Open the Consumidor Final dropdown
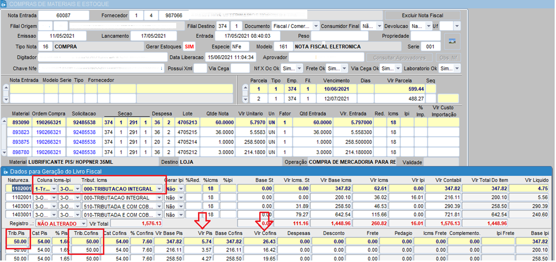 (379, 26)
